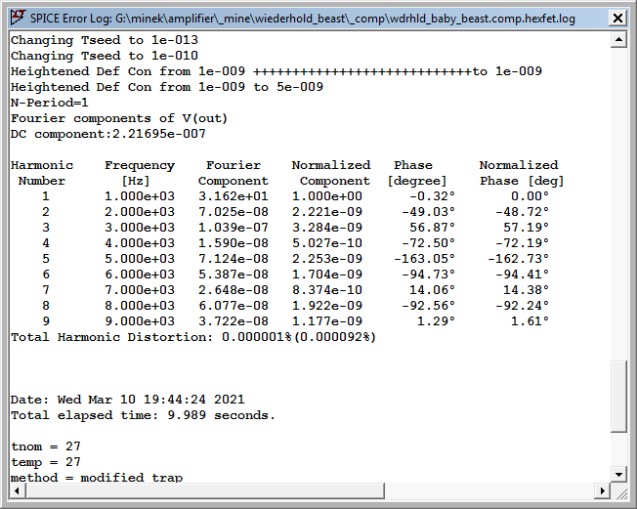Screen dimensions: 637x509
Task: Click normalized phase value -162.73°
Action: [519, 259]
